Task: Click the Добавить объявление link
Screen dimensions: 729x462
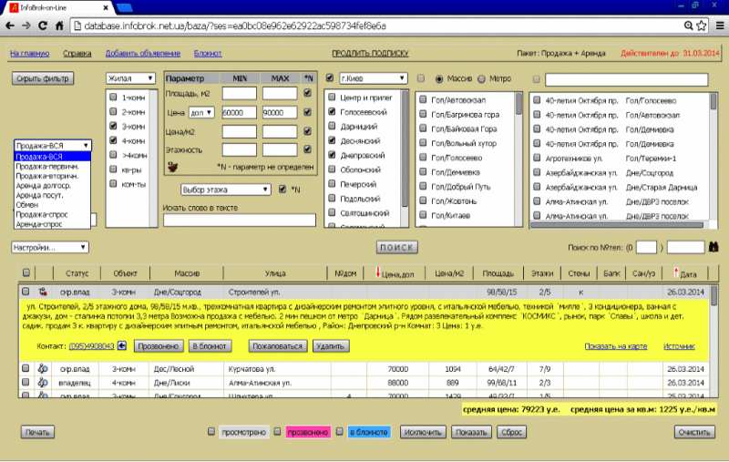Action: [143, 54]
